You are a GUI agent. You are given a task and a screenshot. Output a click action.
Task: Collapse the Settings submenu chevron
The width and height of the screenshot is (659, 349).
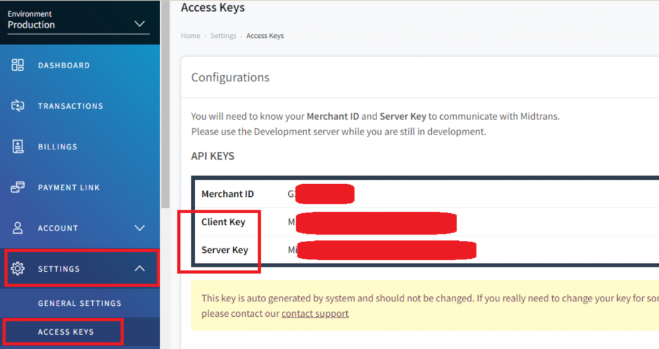tap(139, 269)
